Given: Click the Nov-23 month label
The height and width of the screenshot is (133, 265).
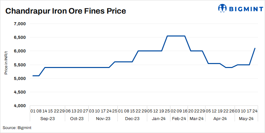Looking at the screenshot, I should coord(104,118).
